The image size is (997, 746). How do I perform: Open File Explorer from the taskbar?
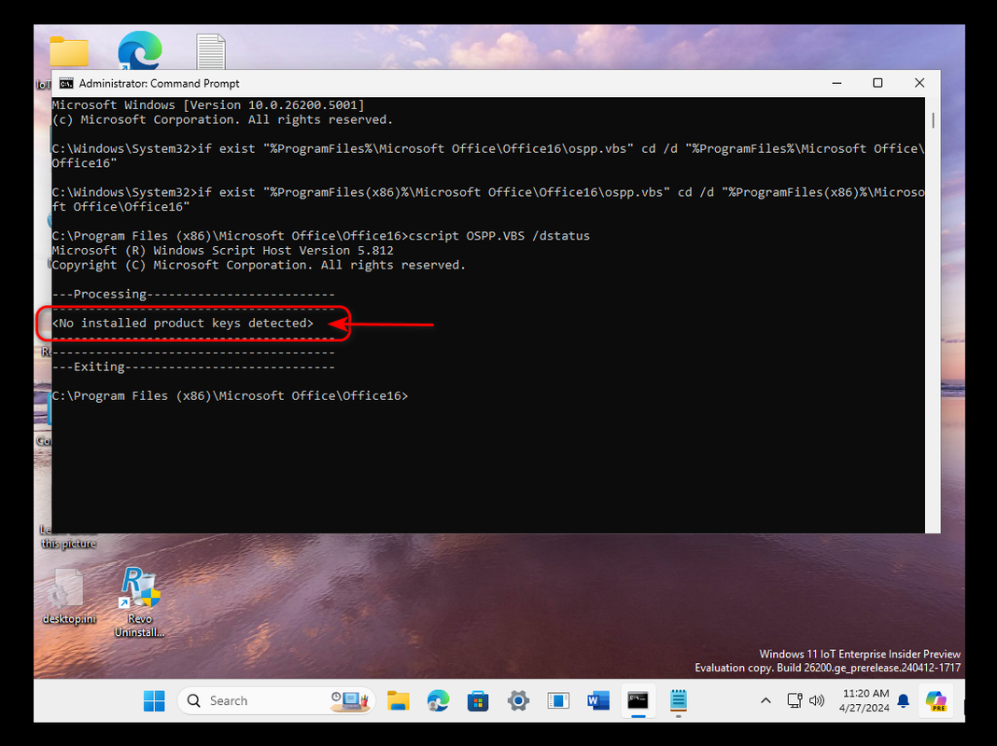coord(398,701)
